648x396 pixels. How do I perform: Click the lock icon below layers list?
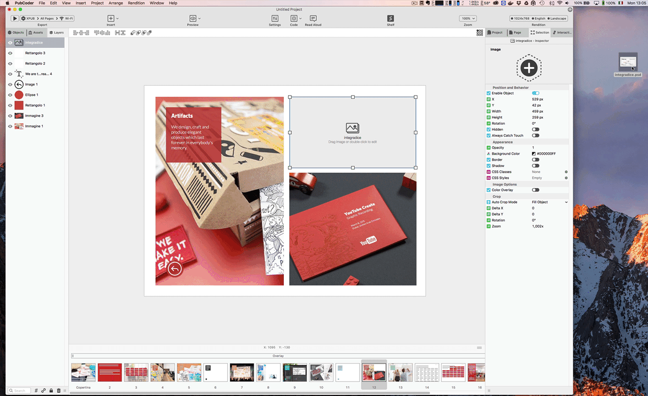click(x=51, y=391)
